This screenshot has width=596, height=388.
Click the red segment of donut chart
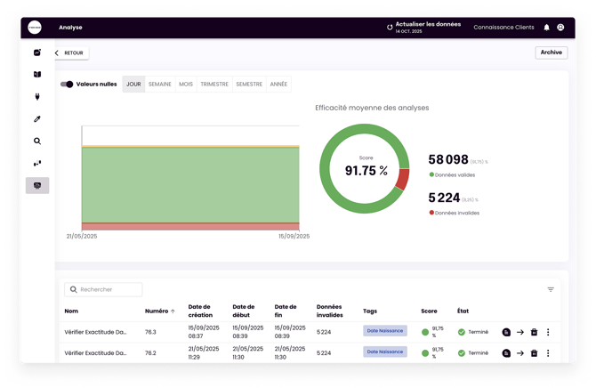(x=403, y=179)
